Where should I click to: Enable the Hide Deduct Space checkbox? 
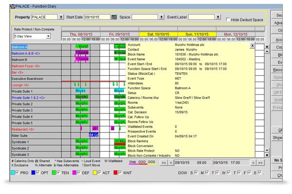click(x=227, y=19)
